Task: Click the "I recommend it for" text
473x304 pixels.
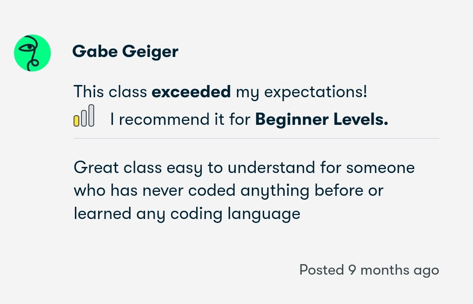Action: tap(180, 119)
